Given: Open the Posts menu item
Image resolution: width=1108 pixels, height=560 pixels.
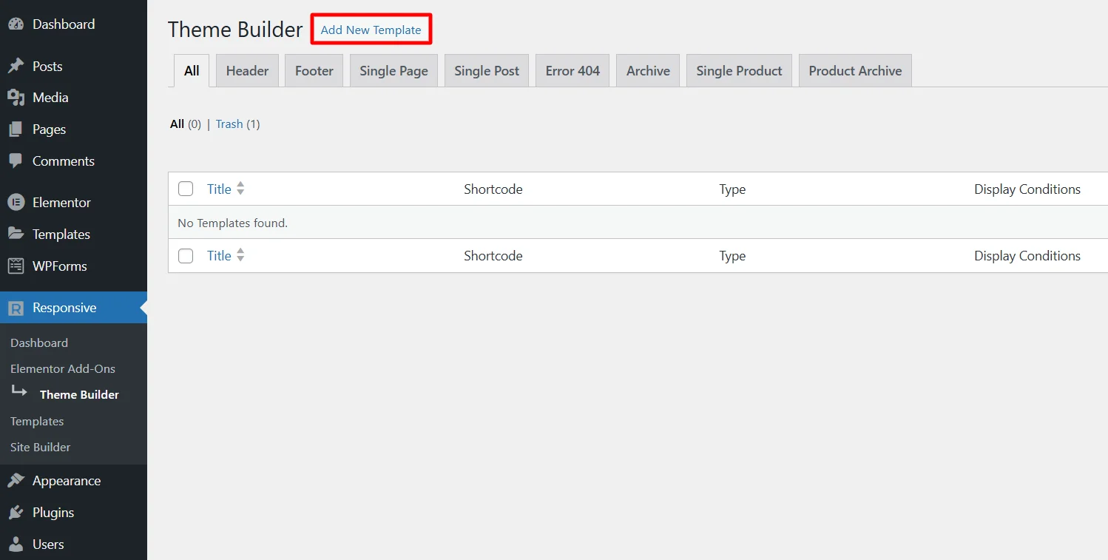Looking at the screenshot, I should click(x=47, y=67).
